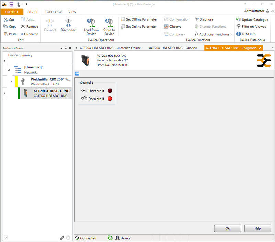Click the pencil edit icon below Network View

[x=62, y=238]
